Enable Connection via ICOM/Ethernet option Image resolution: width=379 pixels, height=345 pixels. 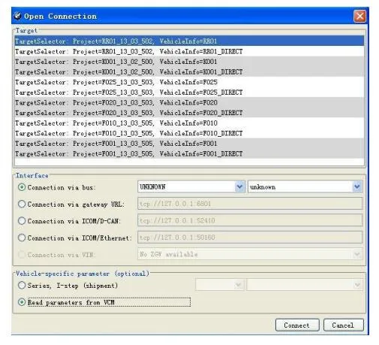(22, 238)
